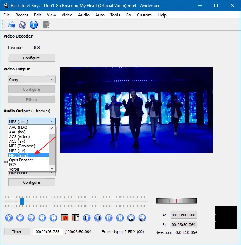This screenshot has height=245, width=241.
Task: Go to next frame arrow
Action: 31,218
